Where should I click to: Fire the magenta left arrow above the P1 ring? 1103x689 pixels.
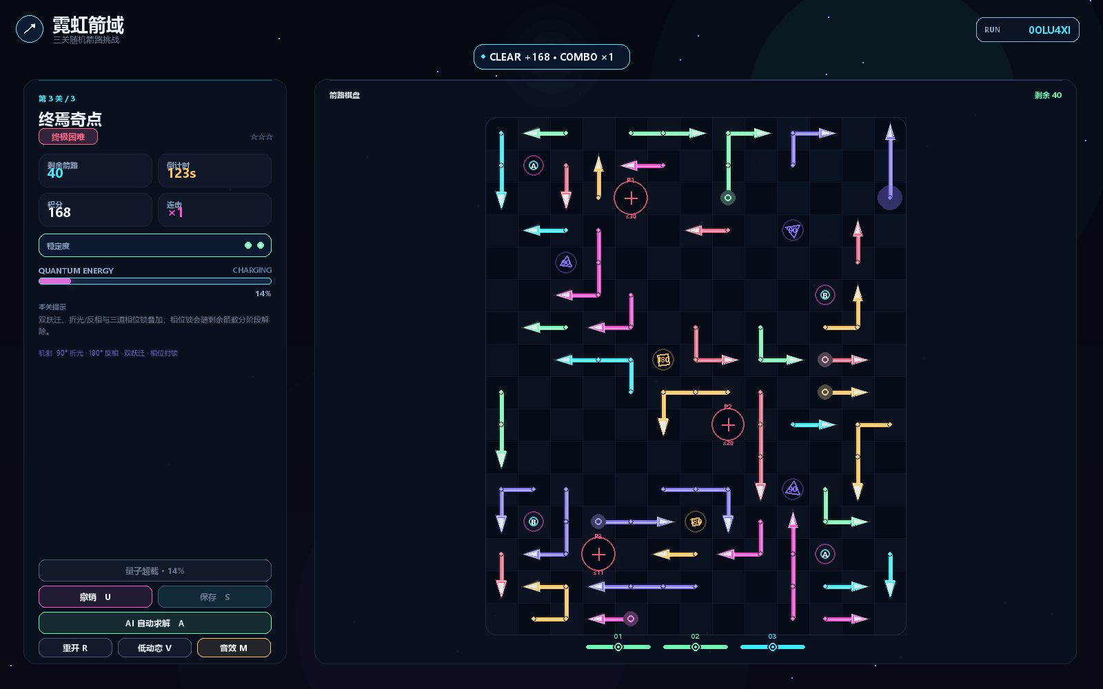[x=642, y=165]
